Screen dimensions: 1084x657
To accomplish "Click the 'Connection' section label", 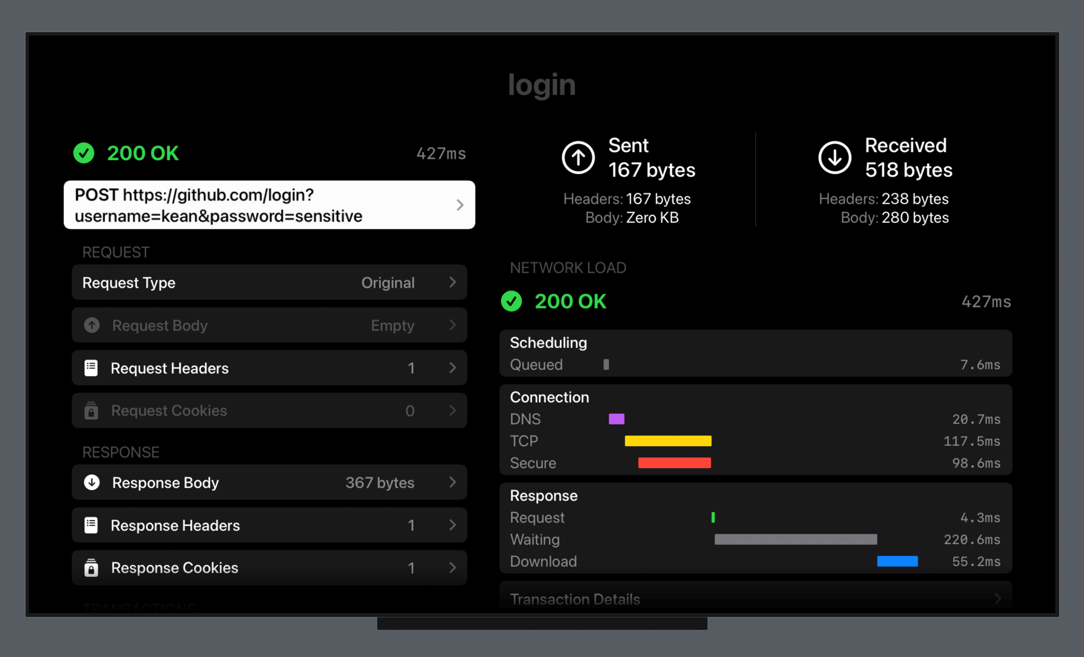I will pos(549,397).
